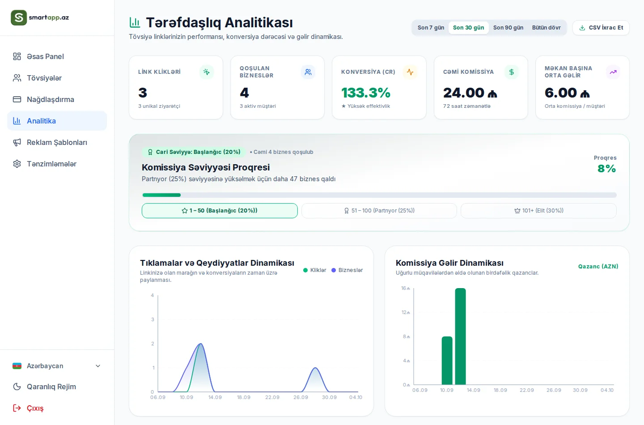644x425 pixels.
Task: Toggle the Kliklər series in chart legend
Action: [315, 270]
